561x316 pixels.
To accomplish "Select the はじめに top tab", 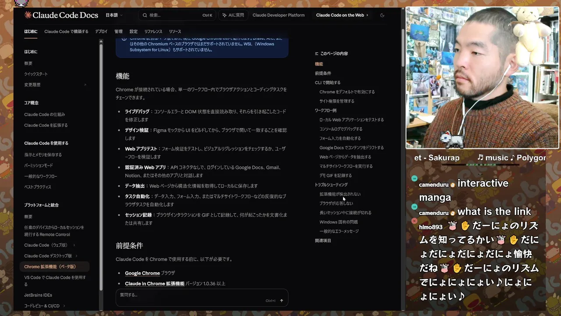I will click(x=31, y=32).
